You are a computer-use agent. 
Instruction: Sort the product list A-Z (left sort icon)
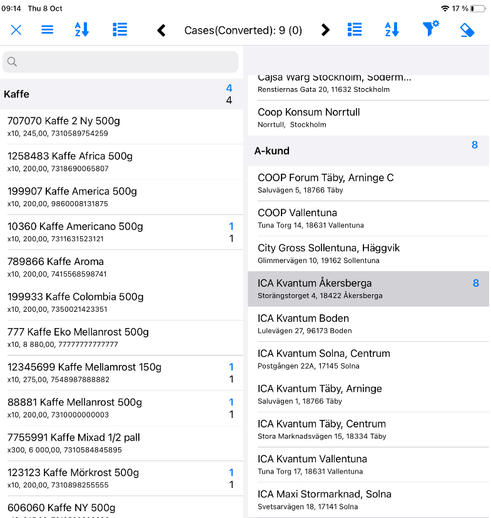[82, 30]
